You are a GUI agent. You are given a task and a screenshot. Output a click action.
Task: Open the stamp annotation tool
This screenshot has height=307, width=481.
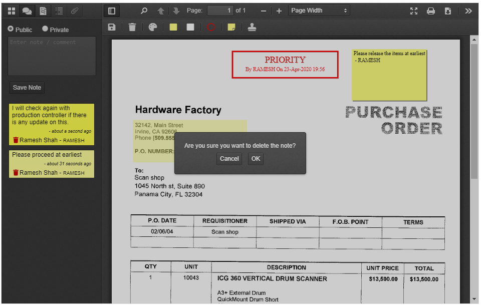(252, 28)
